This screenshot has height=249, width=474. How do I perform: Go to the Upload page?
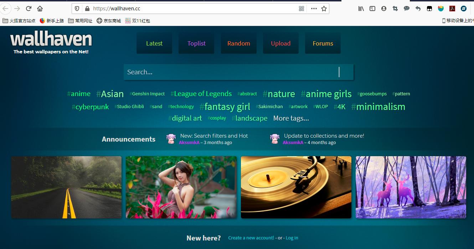point(281,43)
